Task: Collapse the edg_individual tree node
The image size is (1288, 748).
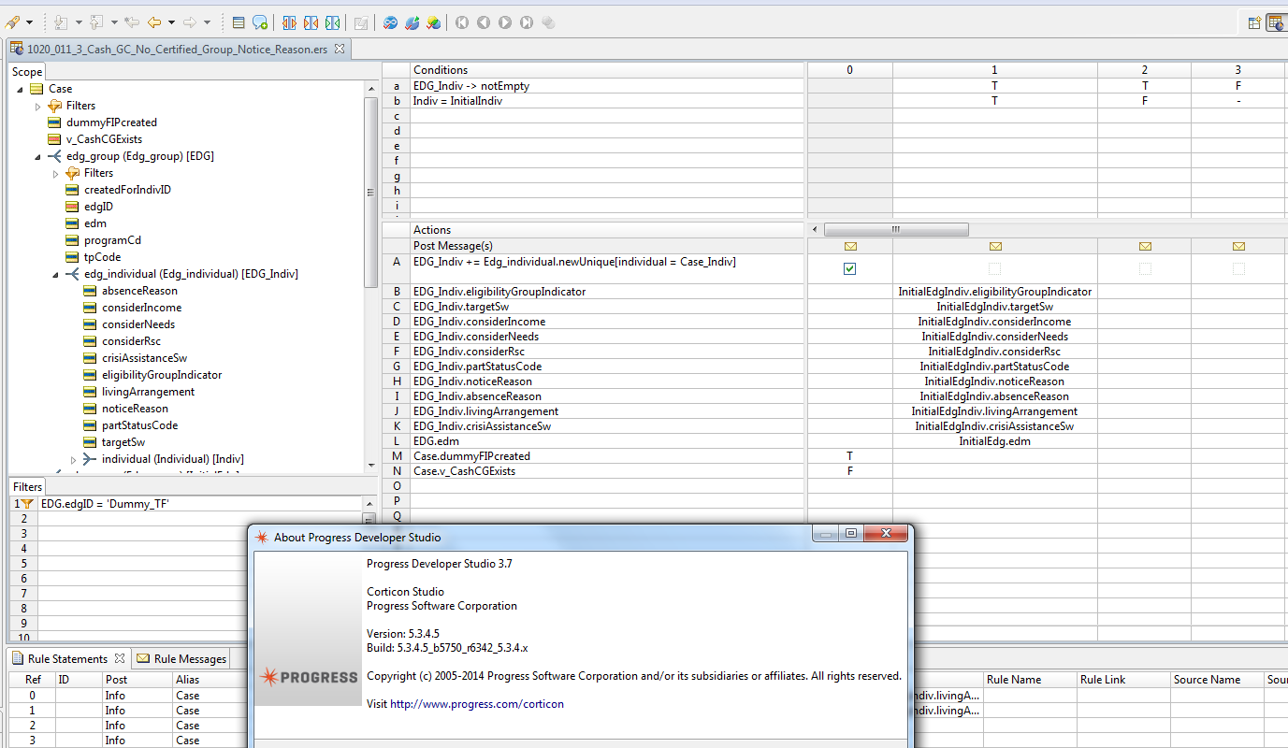Action: click(x=56, y=274)
